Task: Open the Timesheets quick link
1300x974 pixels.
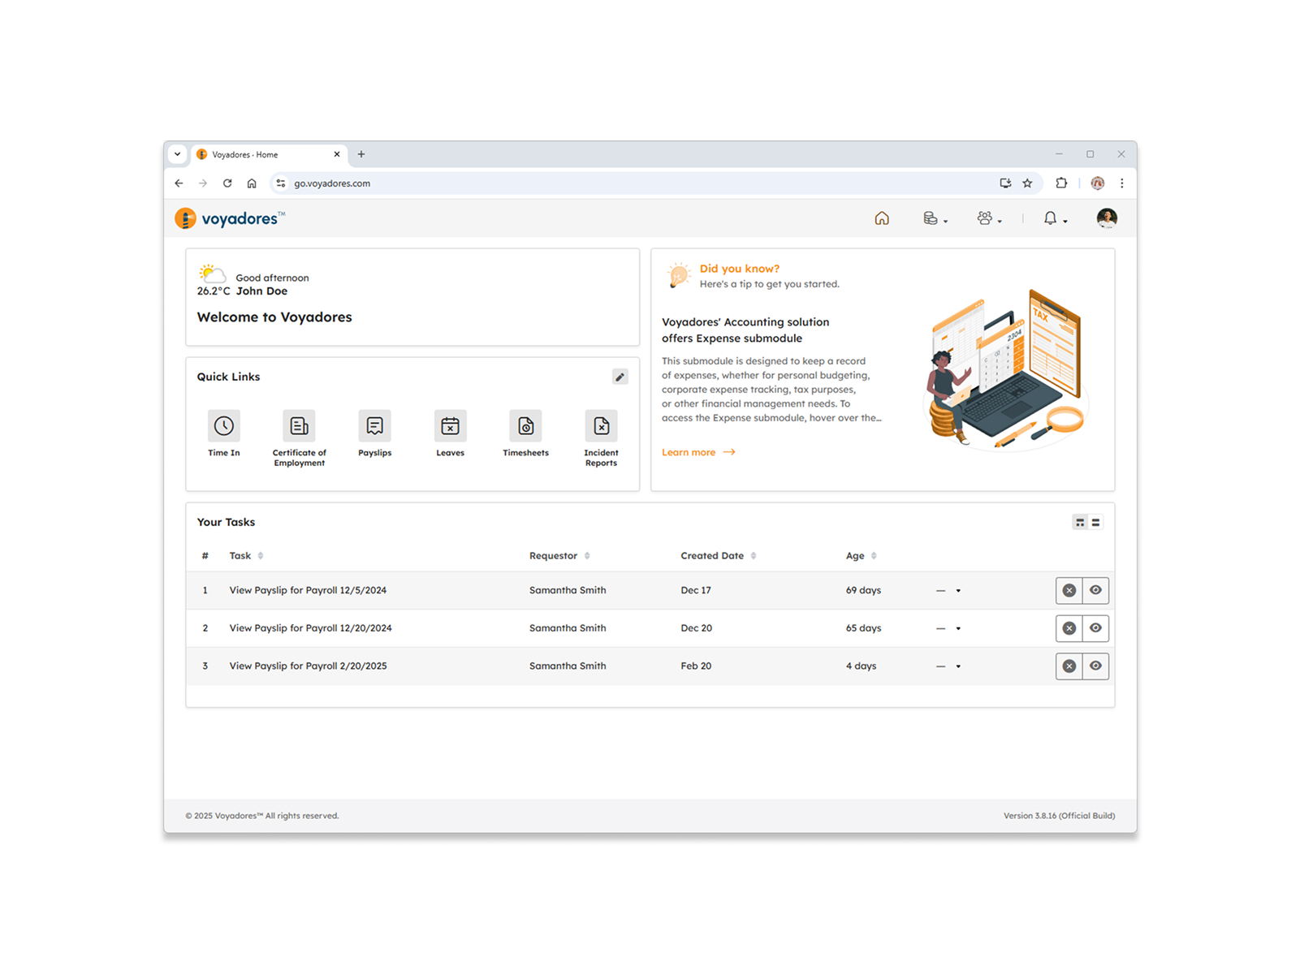Action: [526, 434]
